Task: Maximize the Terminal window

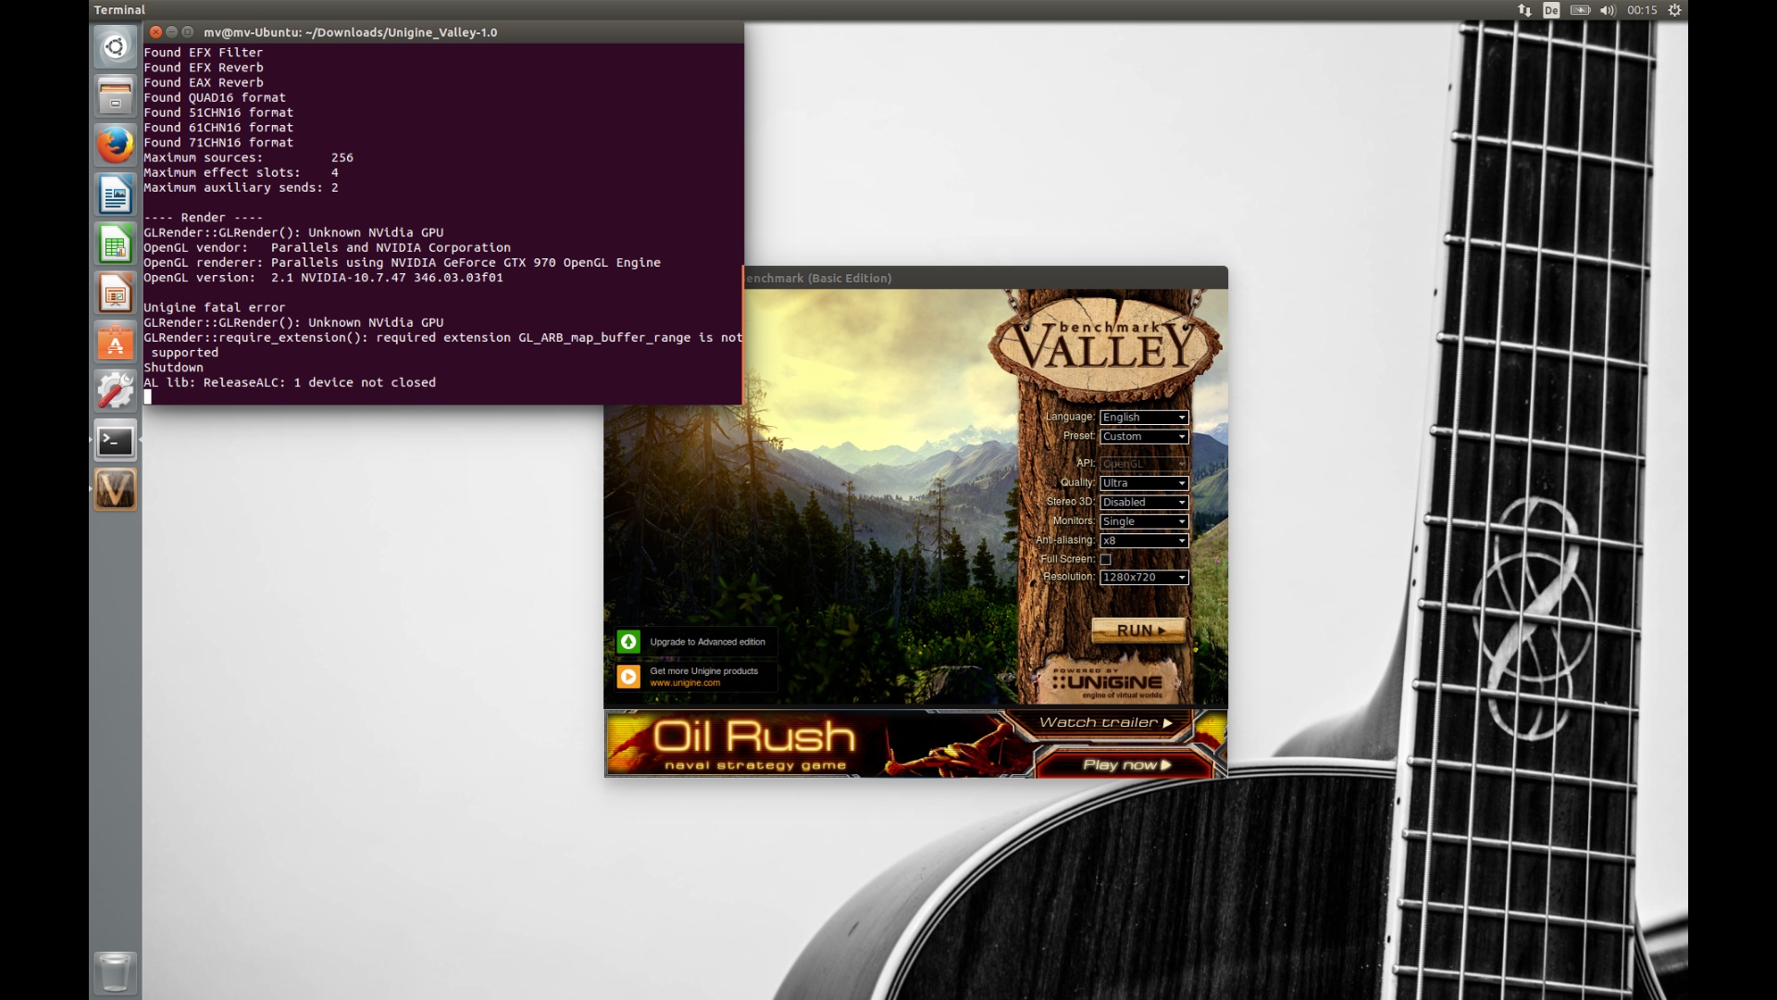Action: tap(187, 31)
